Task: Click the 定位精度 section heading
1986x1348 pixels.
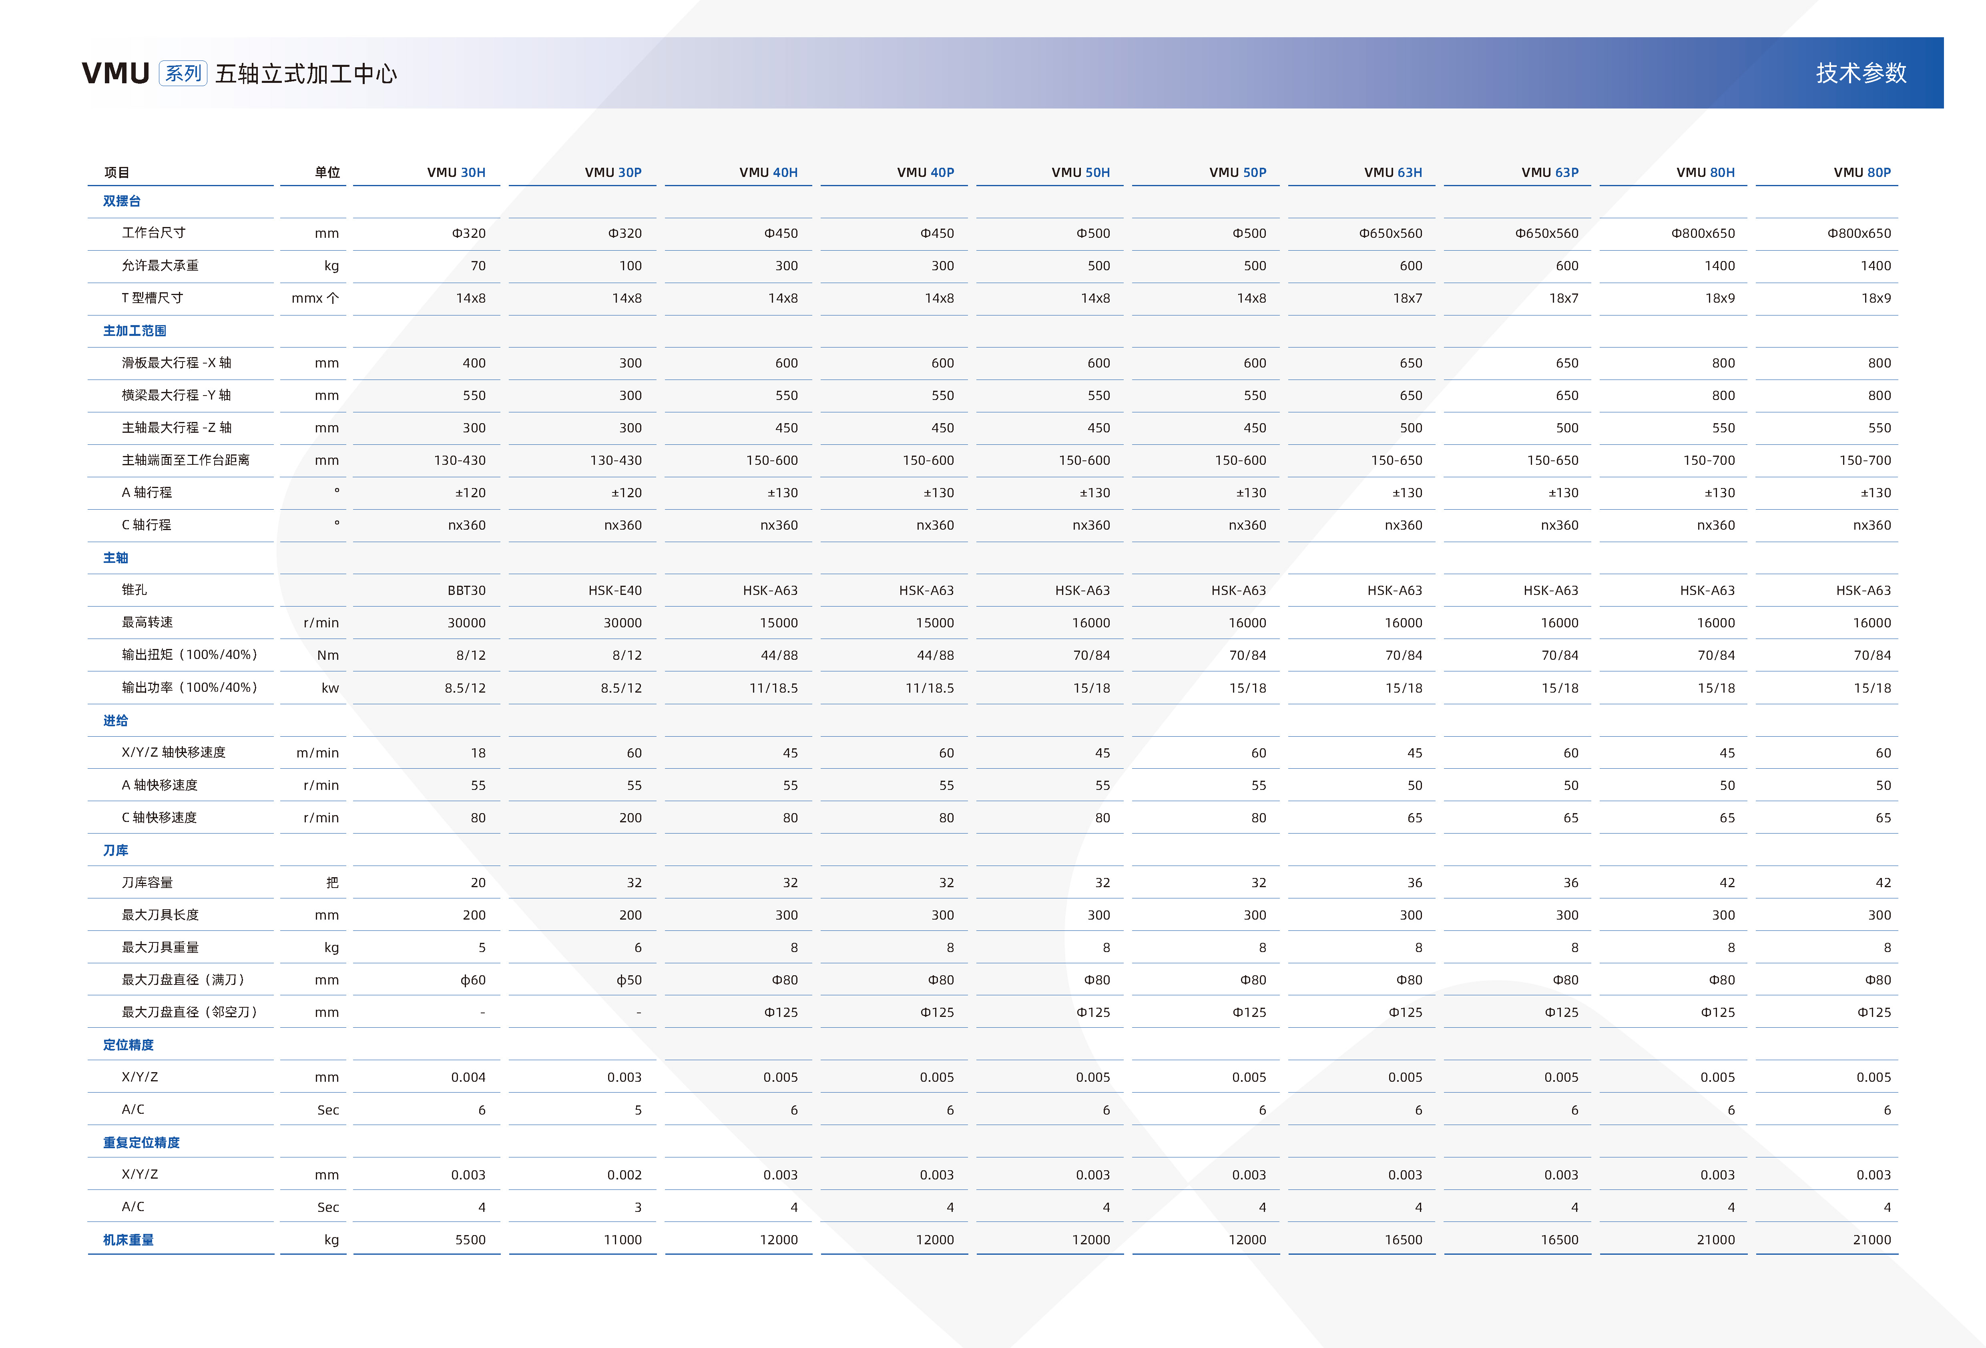Action: (x=128, y=1045)
